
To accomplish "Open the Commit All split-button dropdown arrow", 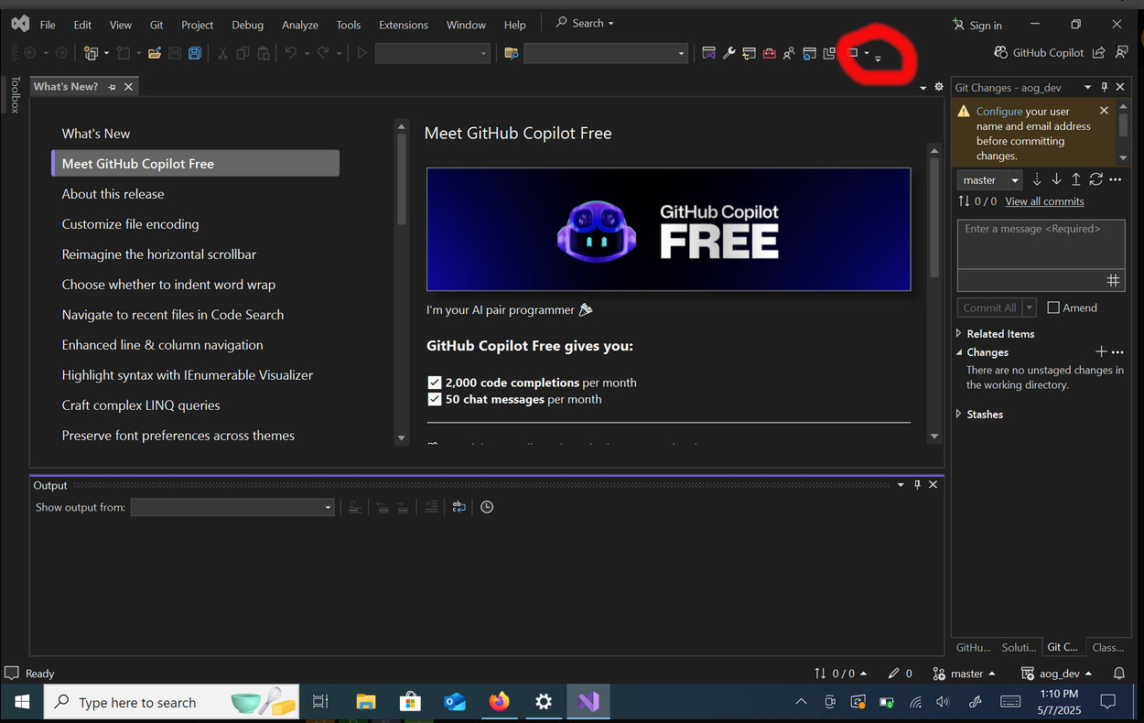I will (x=1030, y=308).
